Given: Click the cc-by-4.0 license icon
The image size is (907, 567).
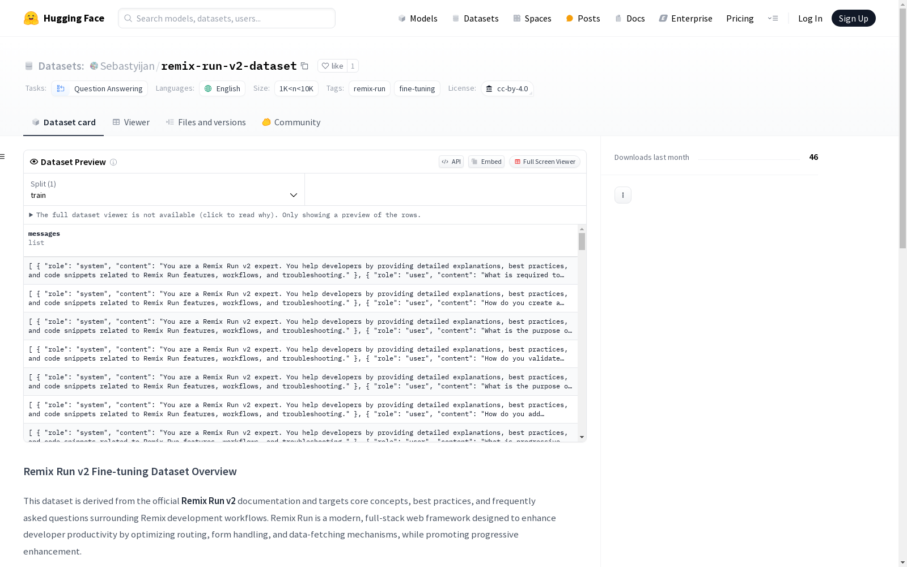Looking at the screenshot, I should [489, 88].
